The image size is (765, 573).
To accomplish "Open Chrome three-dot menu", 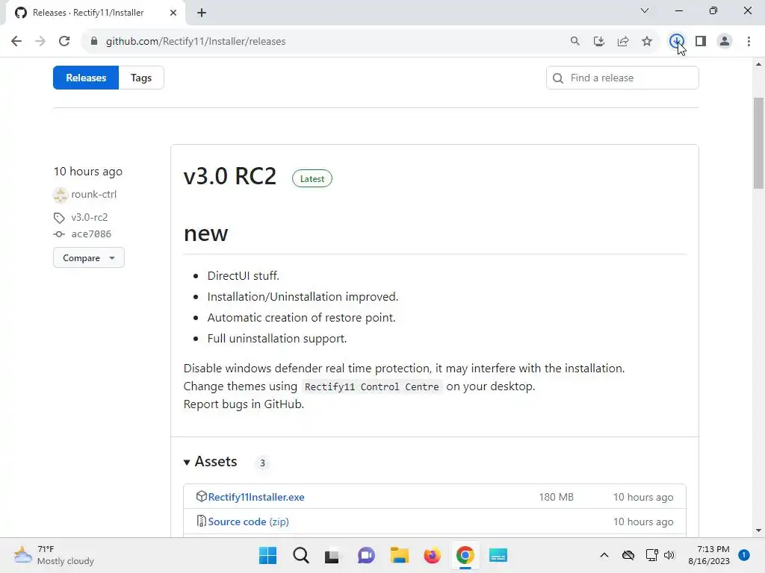I will [x=749, y=42].
